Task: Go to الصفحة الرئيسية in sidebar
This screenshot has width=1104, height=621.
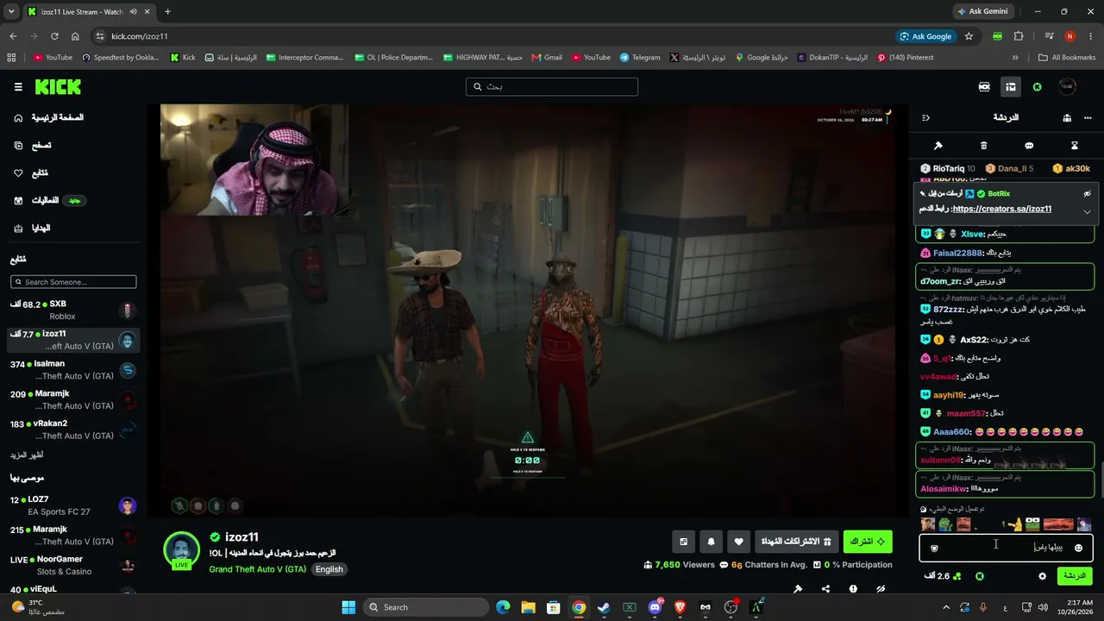Action: click(x=48, y=117)
